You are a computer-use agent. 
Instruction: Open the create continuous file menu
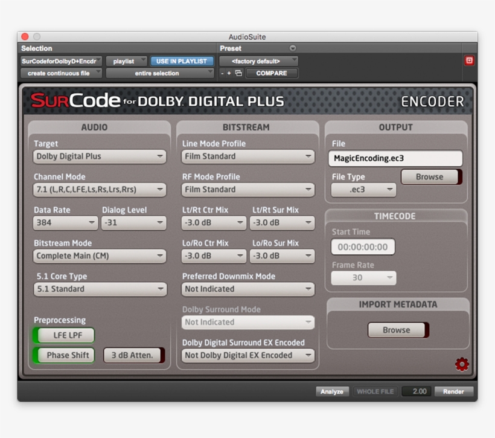(x=61, y=73)
